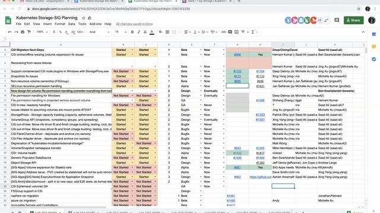
Task: Open the font size 10 dropdown
Action: tap(121, 32)
